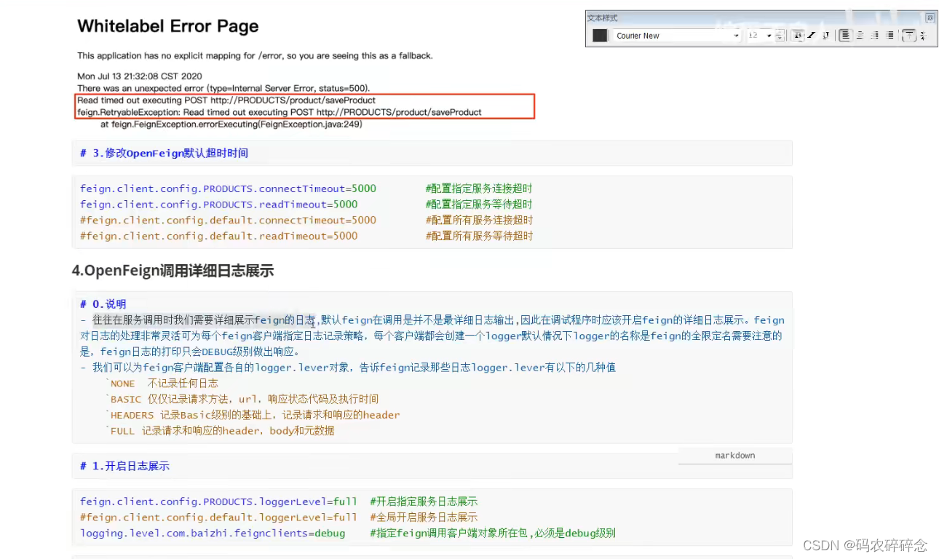Select middle vertical alignment icon
The width and height of the screenshot is (939, 559).
coord(923,35)
